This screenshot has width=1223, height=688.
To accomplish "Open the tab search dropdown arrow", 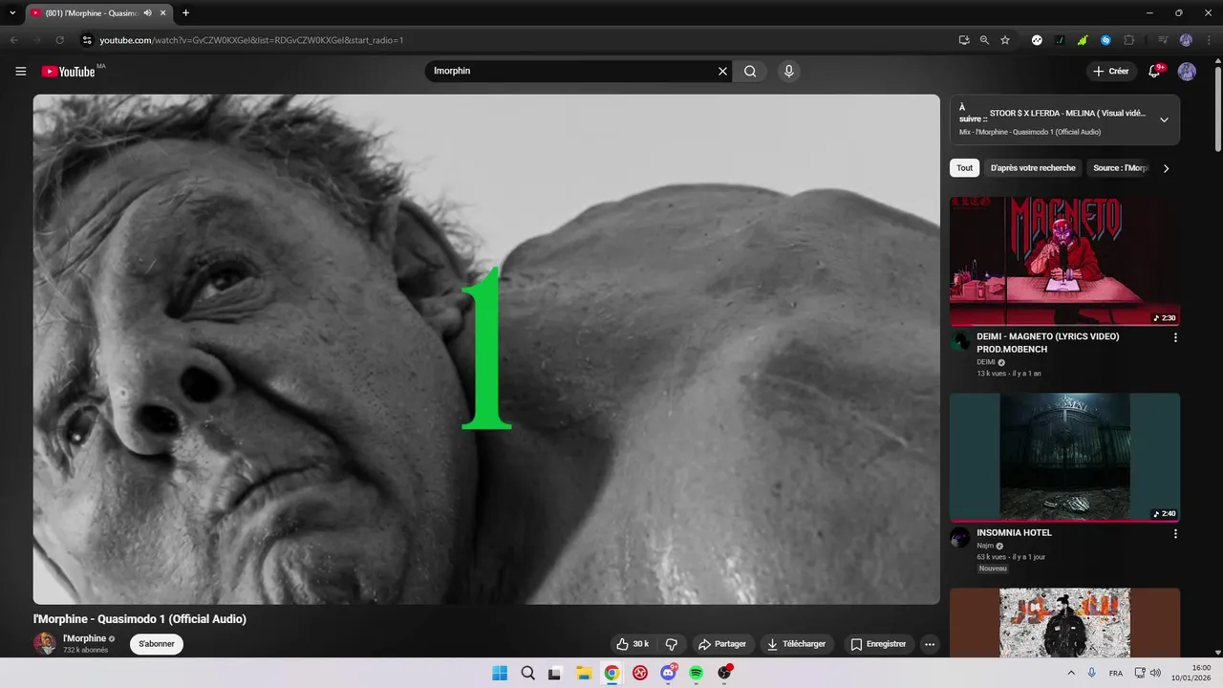I will 12,12.
